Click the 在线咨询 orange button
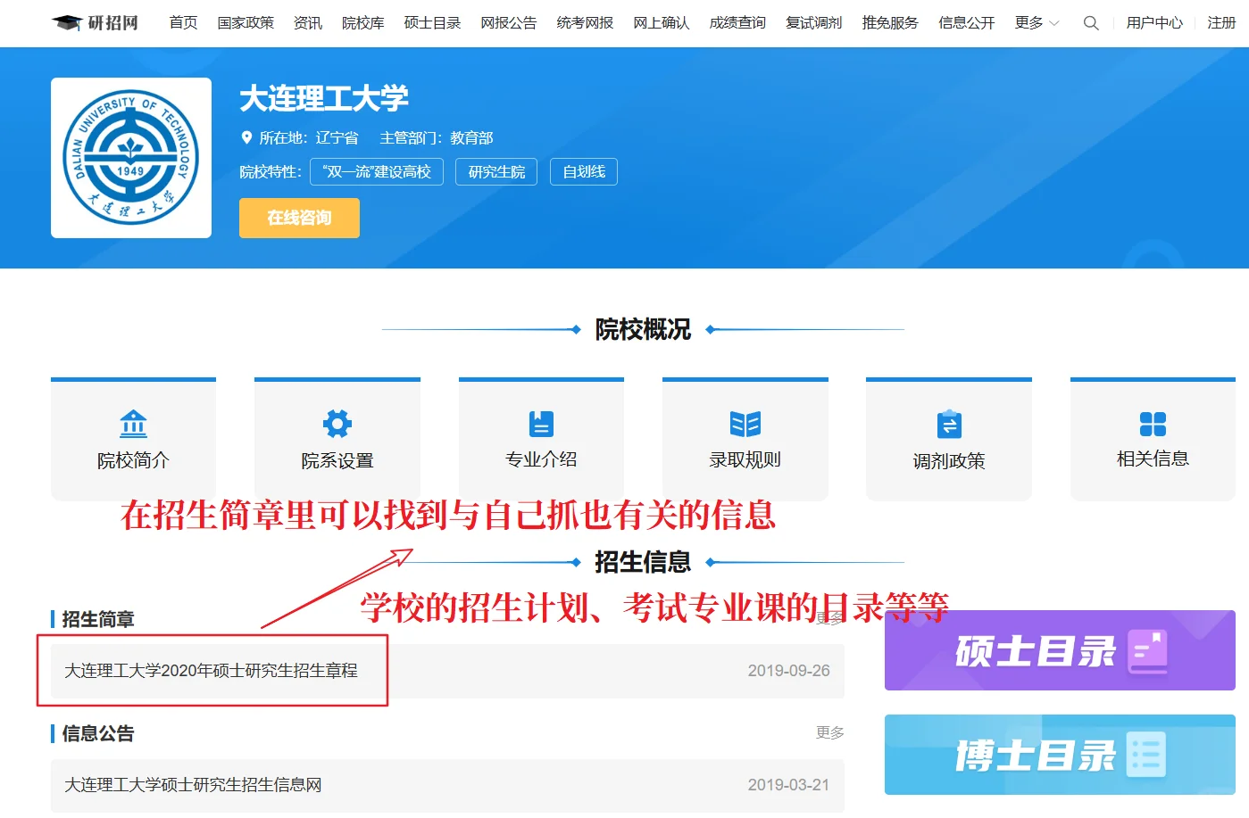1249x818 pixels. coord(299,218)
